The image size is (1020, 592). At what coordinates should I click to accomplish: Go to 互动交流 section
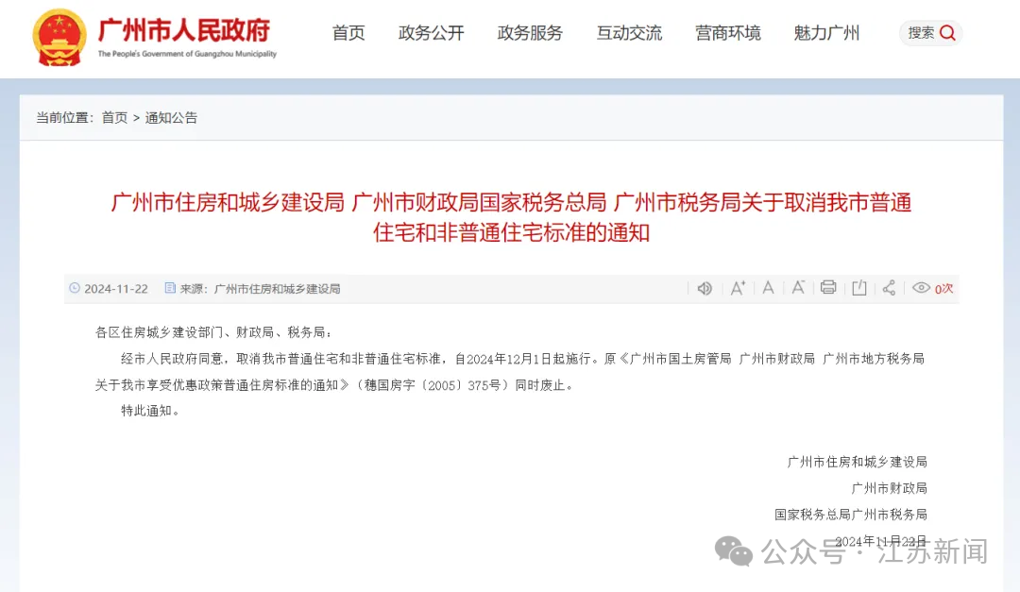point(629,33)
